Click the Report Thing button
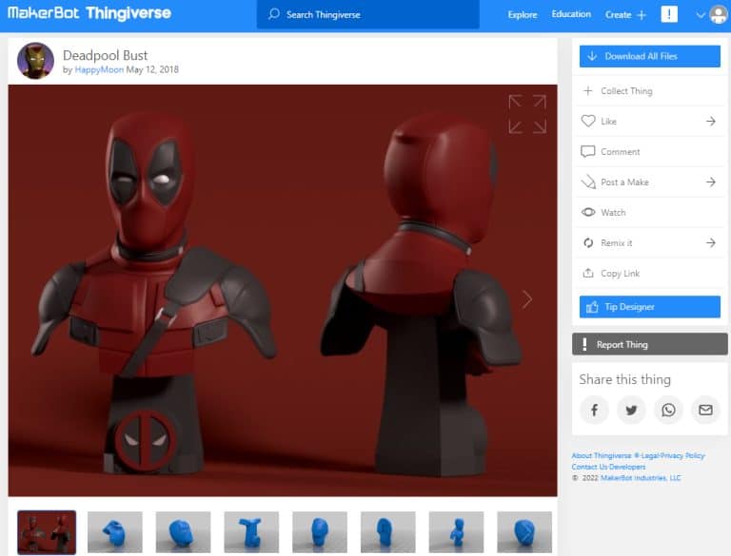This screenshot has width=731, height=556. tap(649, 344)
